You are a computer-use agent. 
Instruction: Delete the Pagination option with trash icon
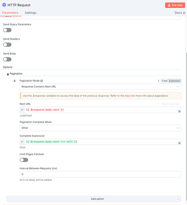[x=8, y=74]
